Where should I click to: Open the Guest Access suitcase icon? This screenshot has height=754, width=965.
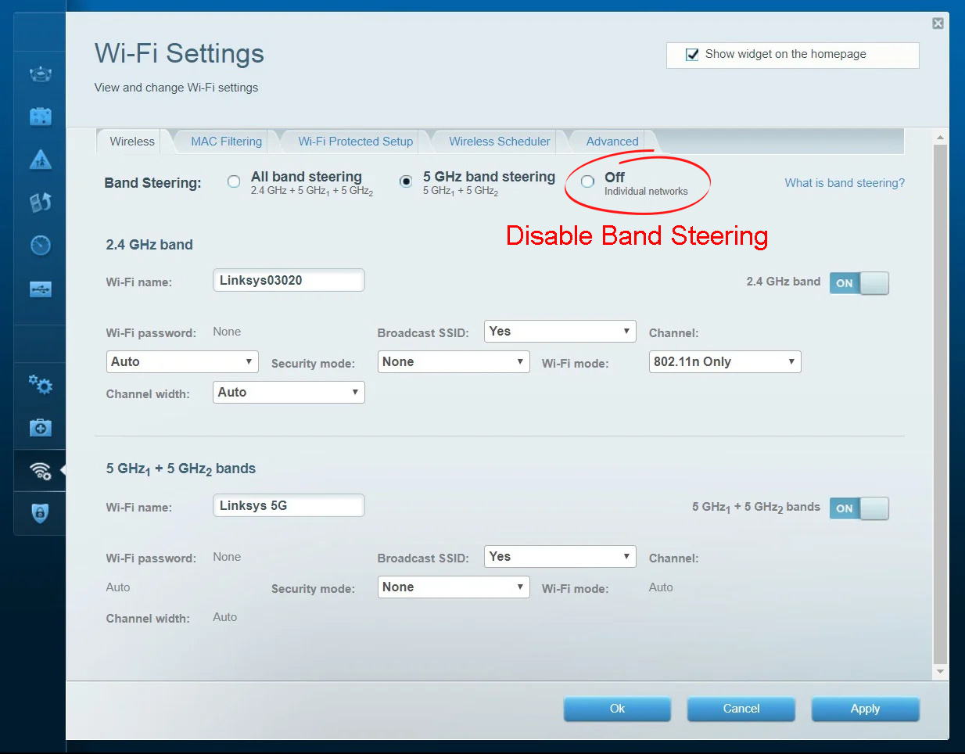pos(40,117)
